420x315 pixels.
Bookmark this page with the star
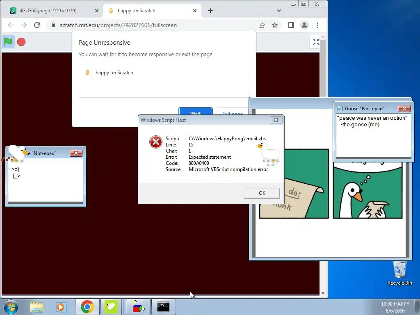[x=275, y=25]
